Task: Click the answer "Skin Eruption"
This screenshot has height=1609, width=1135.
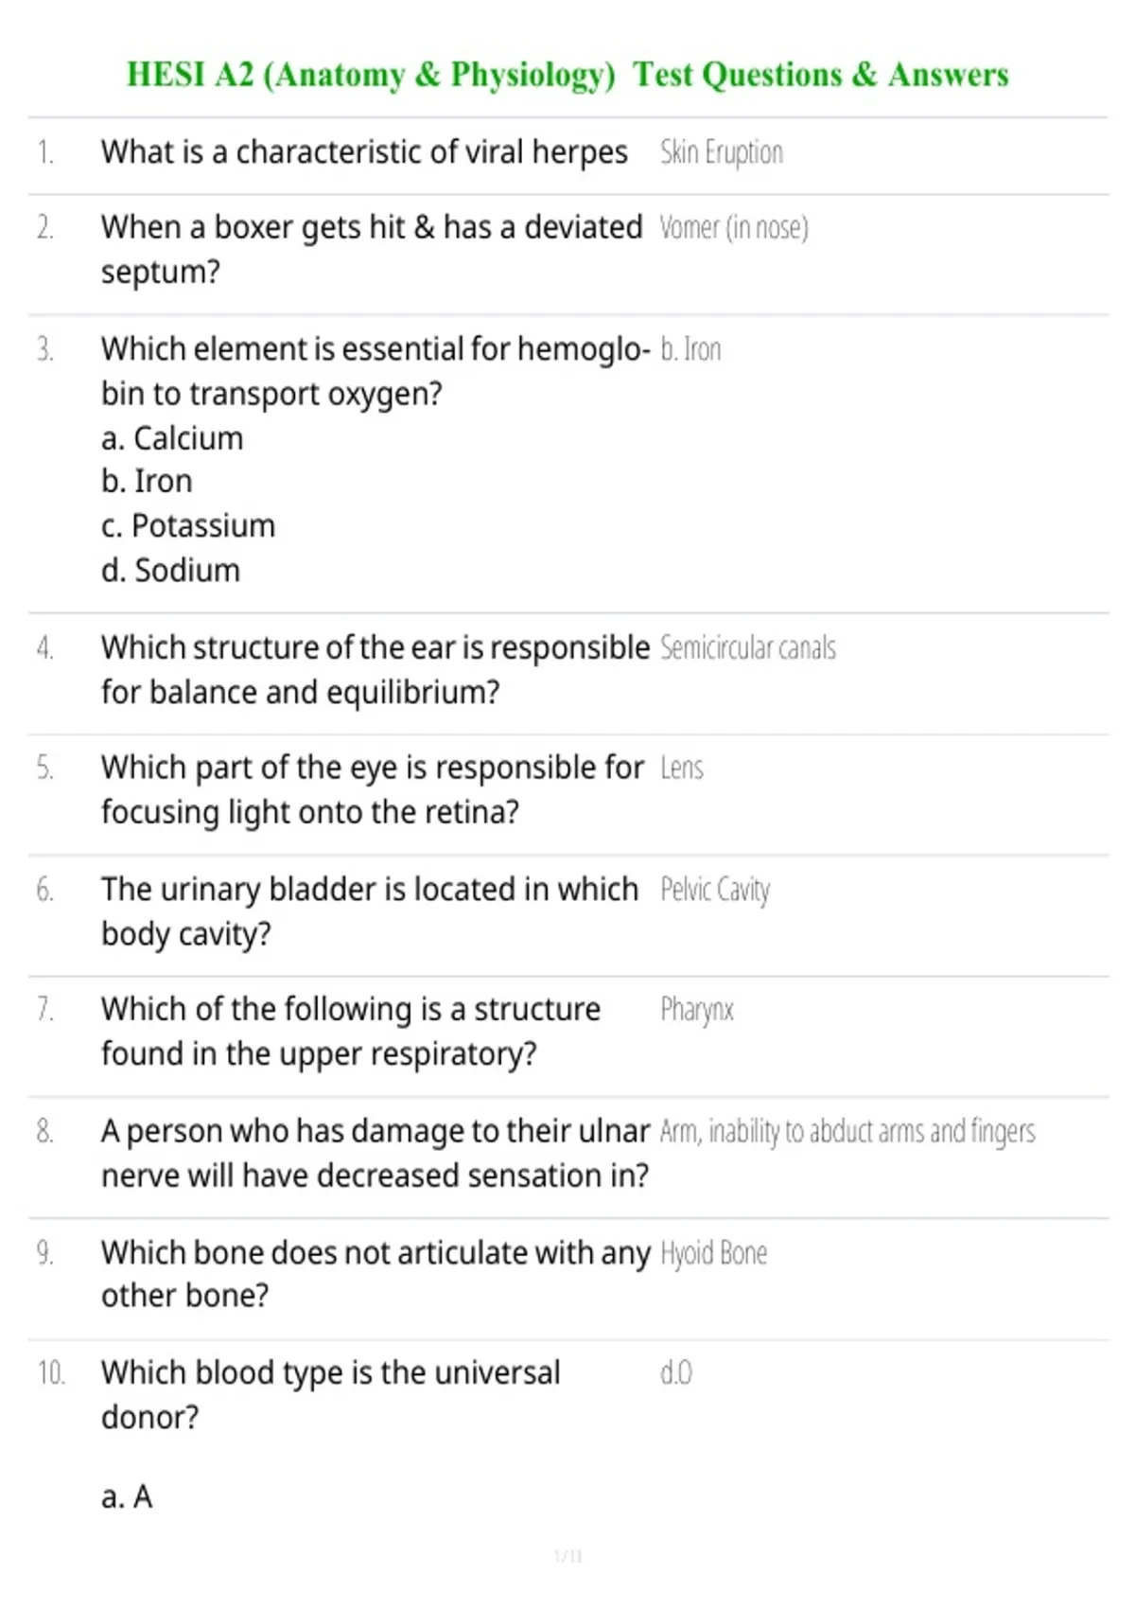Action: pos(722,152)
